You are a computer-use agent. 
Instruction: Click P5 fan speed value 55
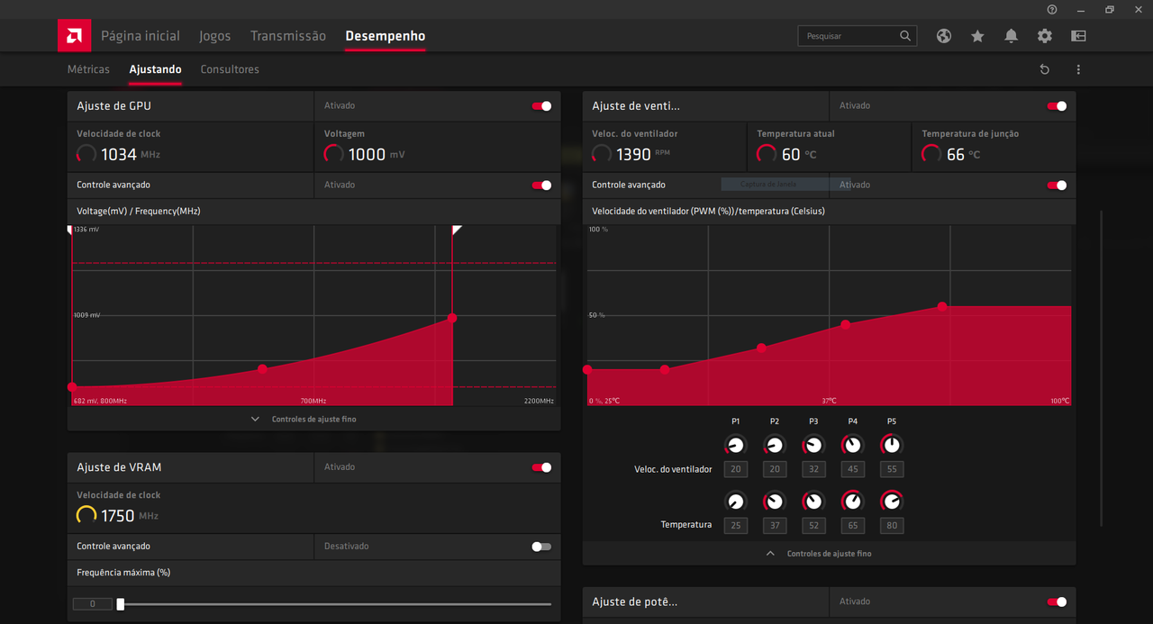tap(892, 469)
